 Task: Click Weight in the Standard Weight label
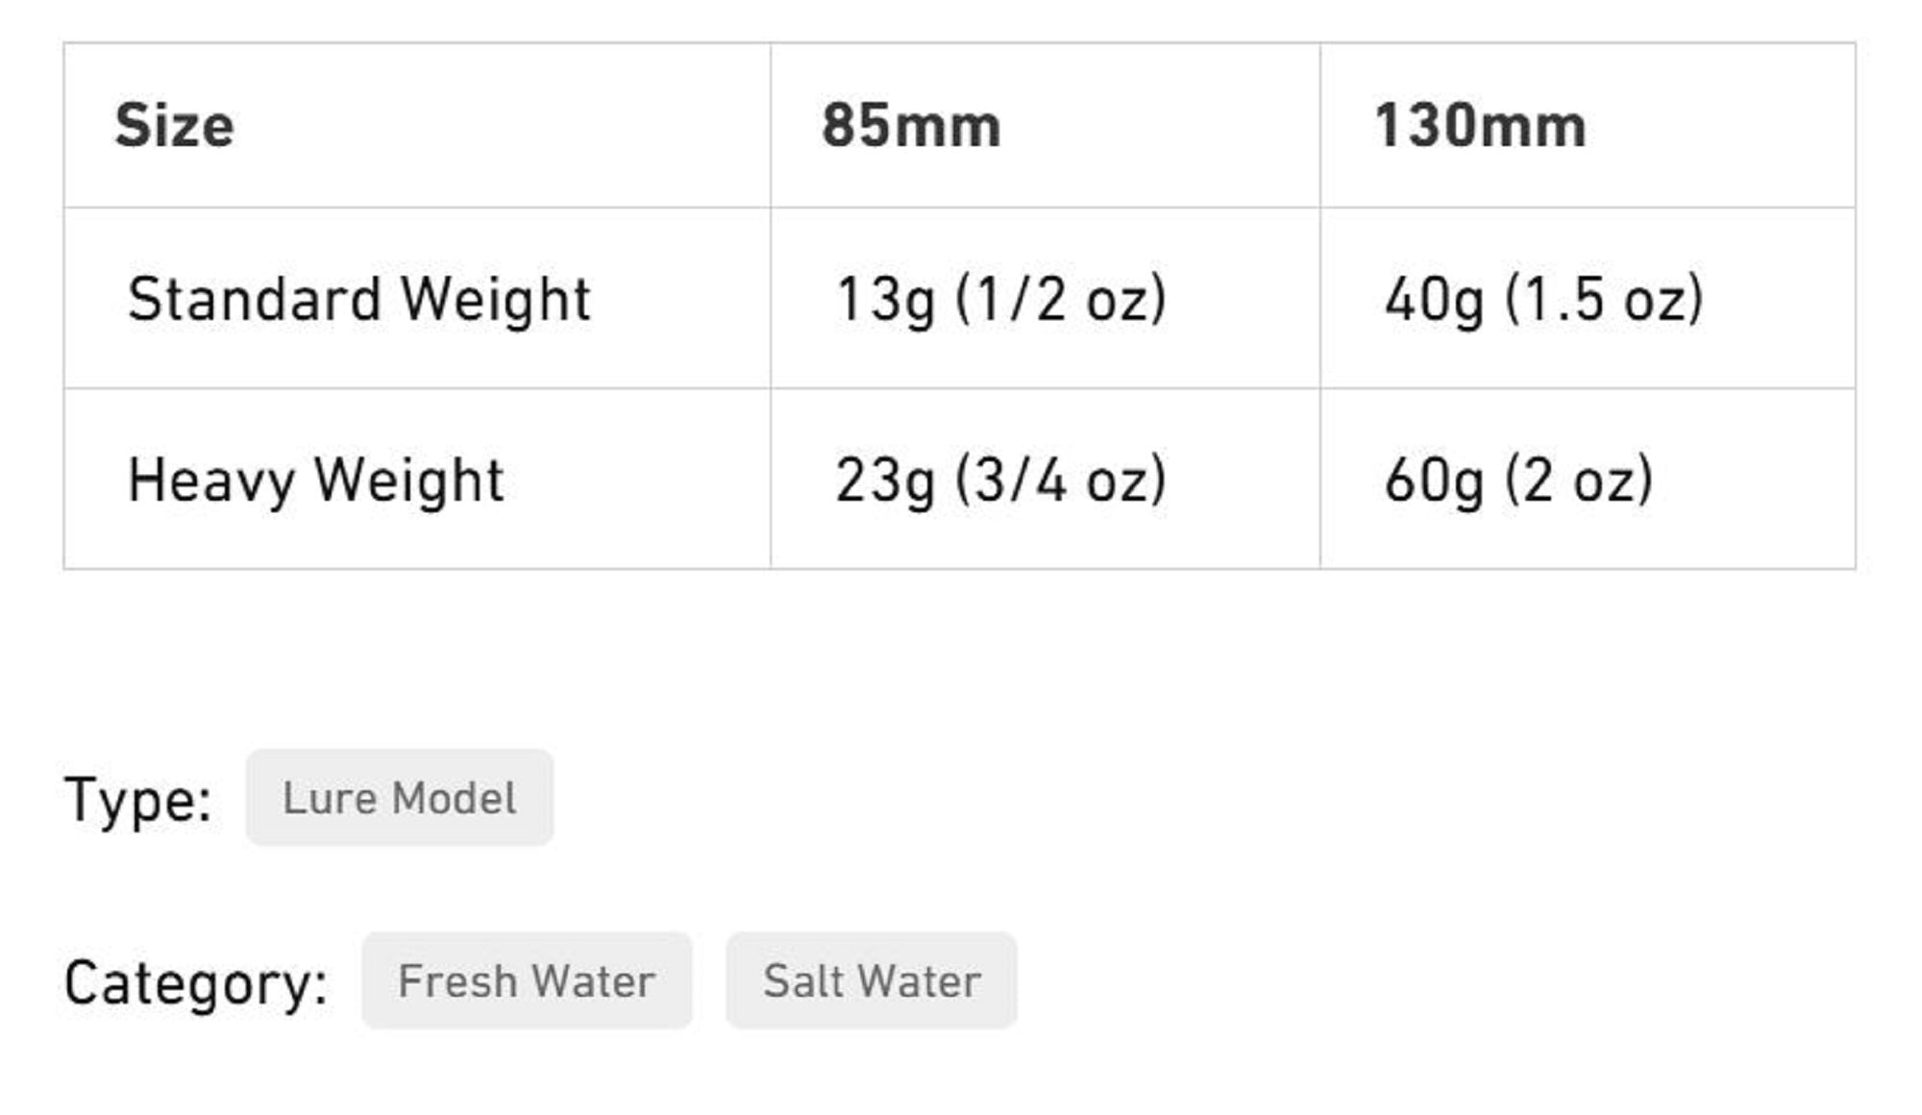coord(495,299)
